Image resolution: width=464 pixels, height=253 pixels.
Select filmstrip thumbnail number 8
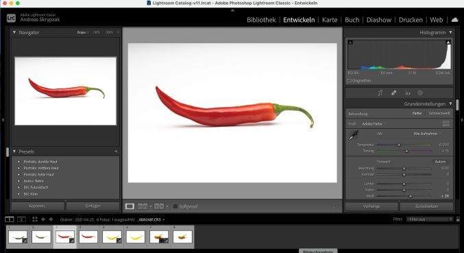click(x=182, y=237)
